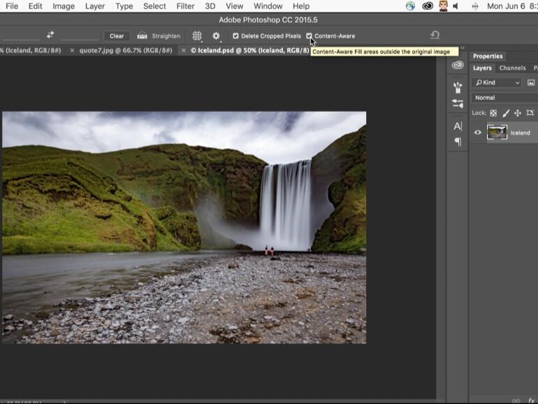538x404 pixels.
Task: Open the Normal blend mode dropdown
Action: (x=504, y=97)
